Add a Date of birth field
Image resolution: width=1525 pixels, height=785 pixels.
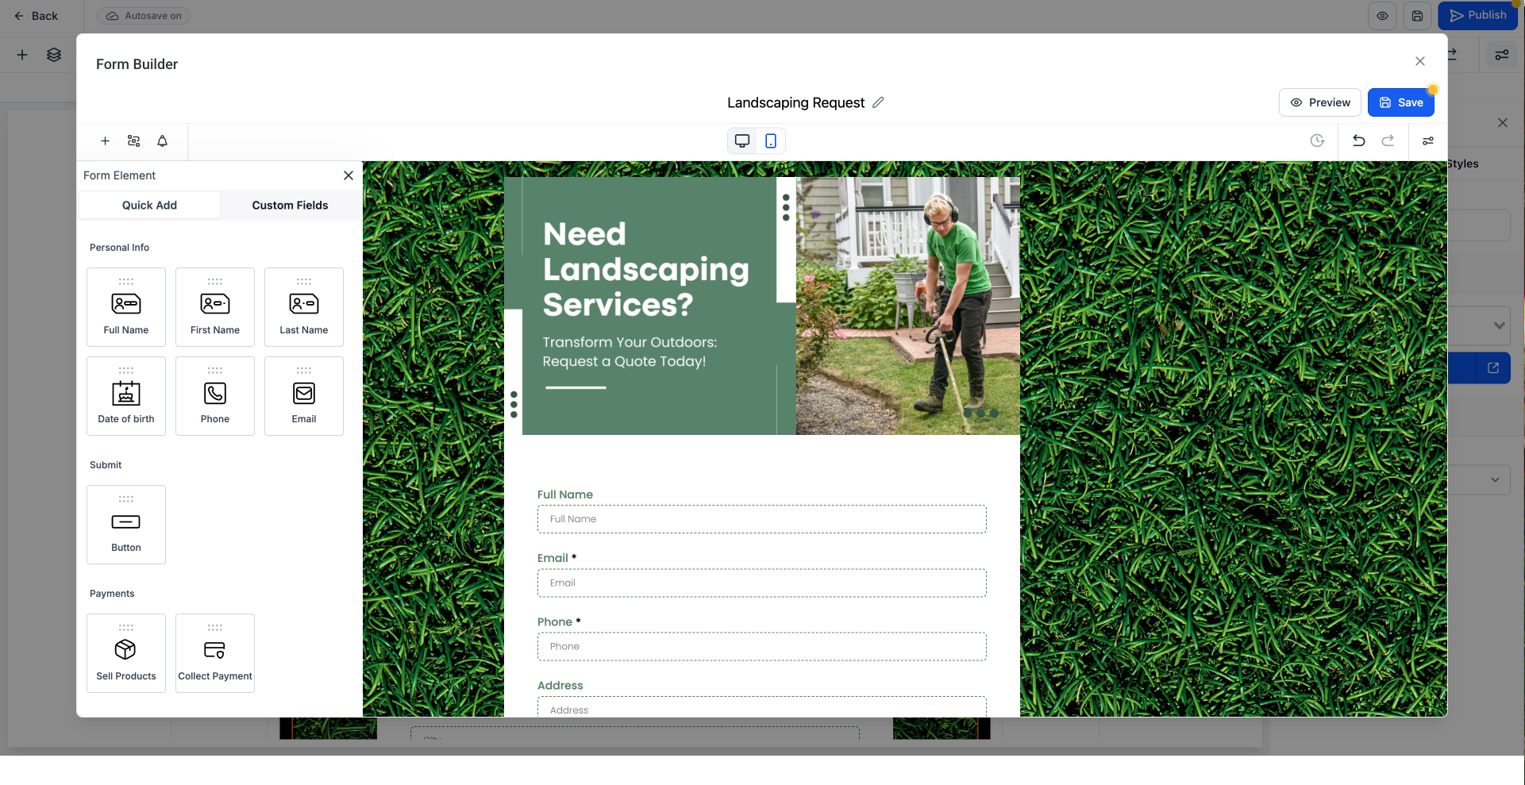tap(126, 396)
